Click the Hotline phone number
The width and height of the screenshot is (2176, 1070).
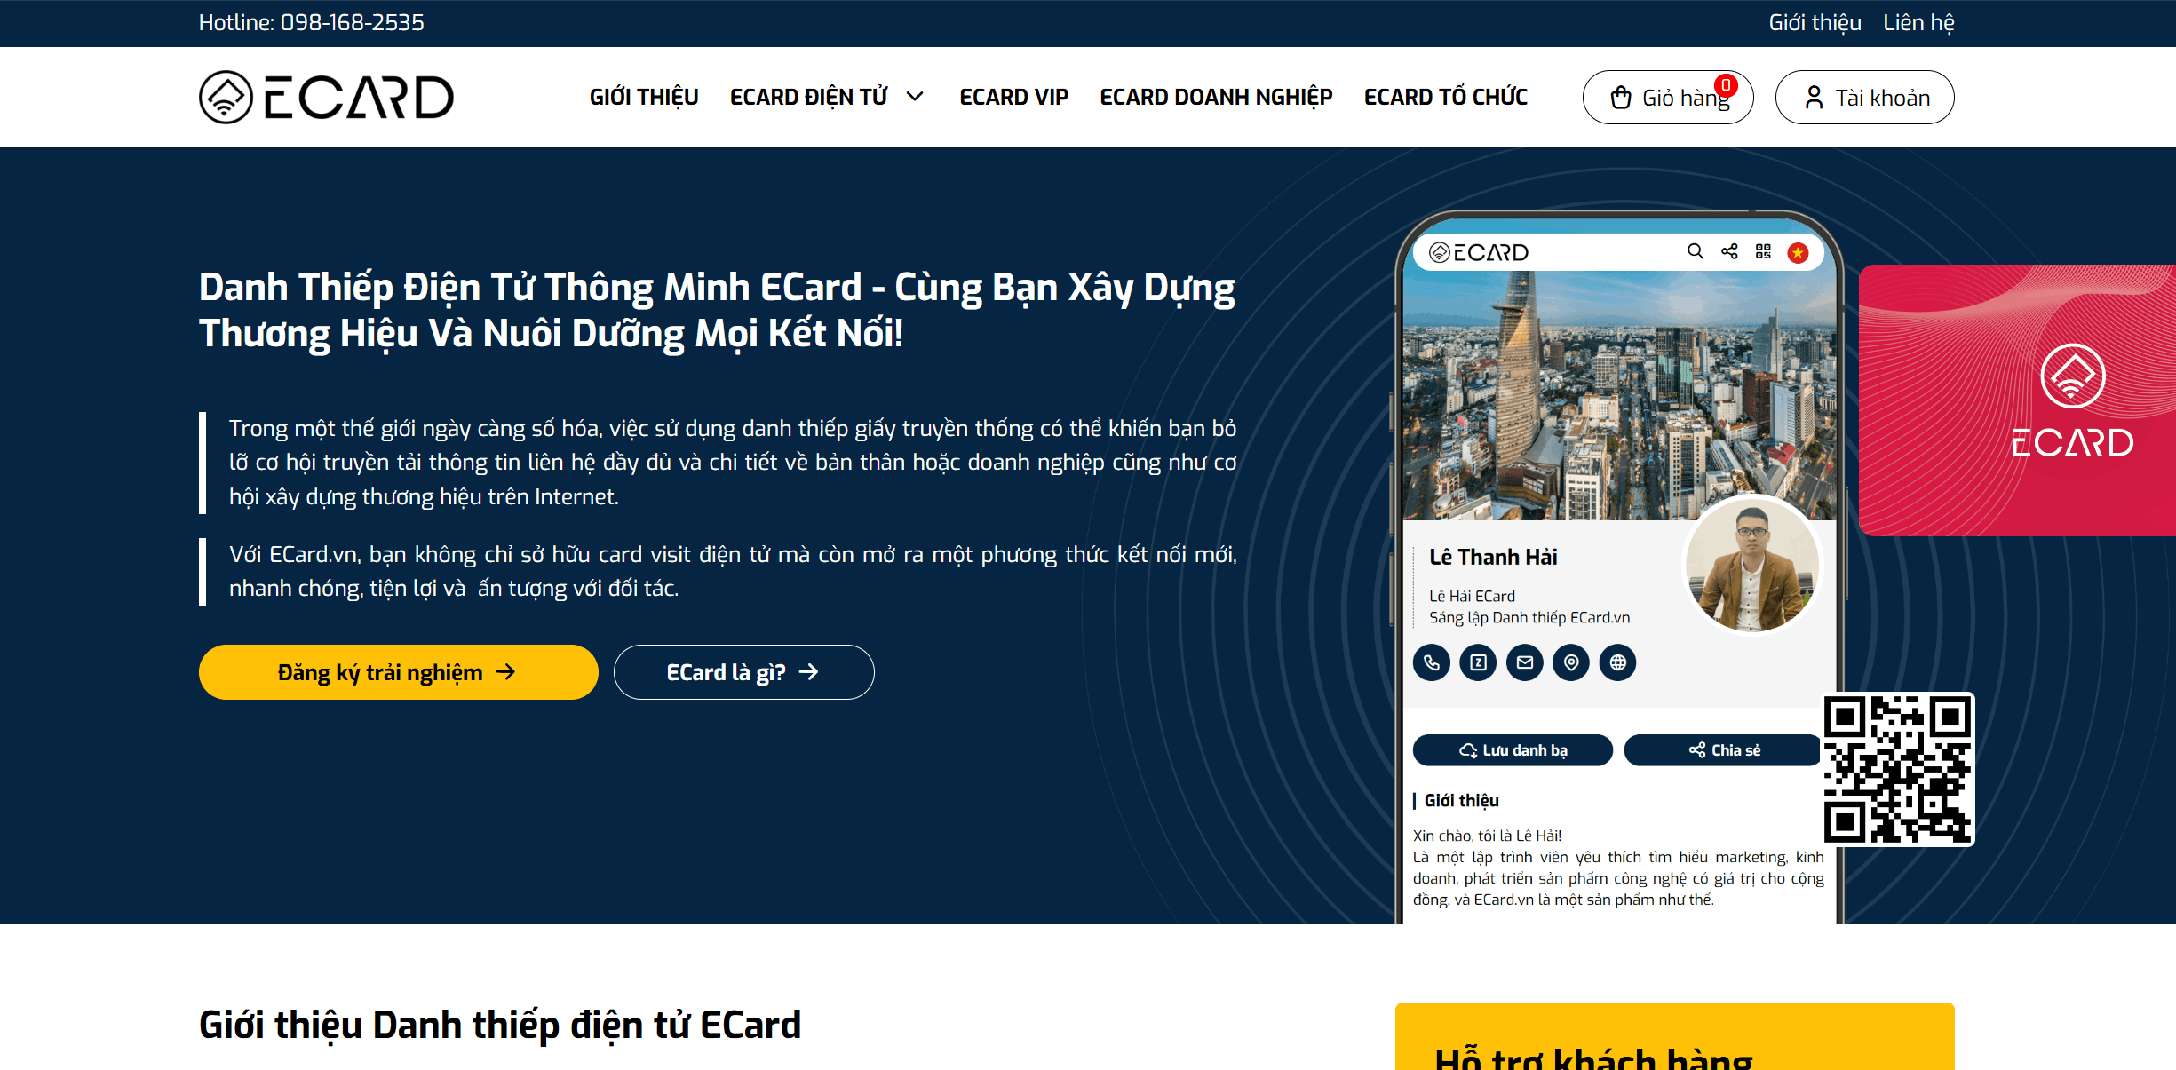(353, 22)
